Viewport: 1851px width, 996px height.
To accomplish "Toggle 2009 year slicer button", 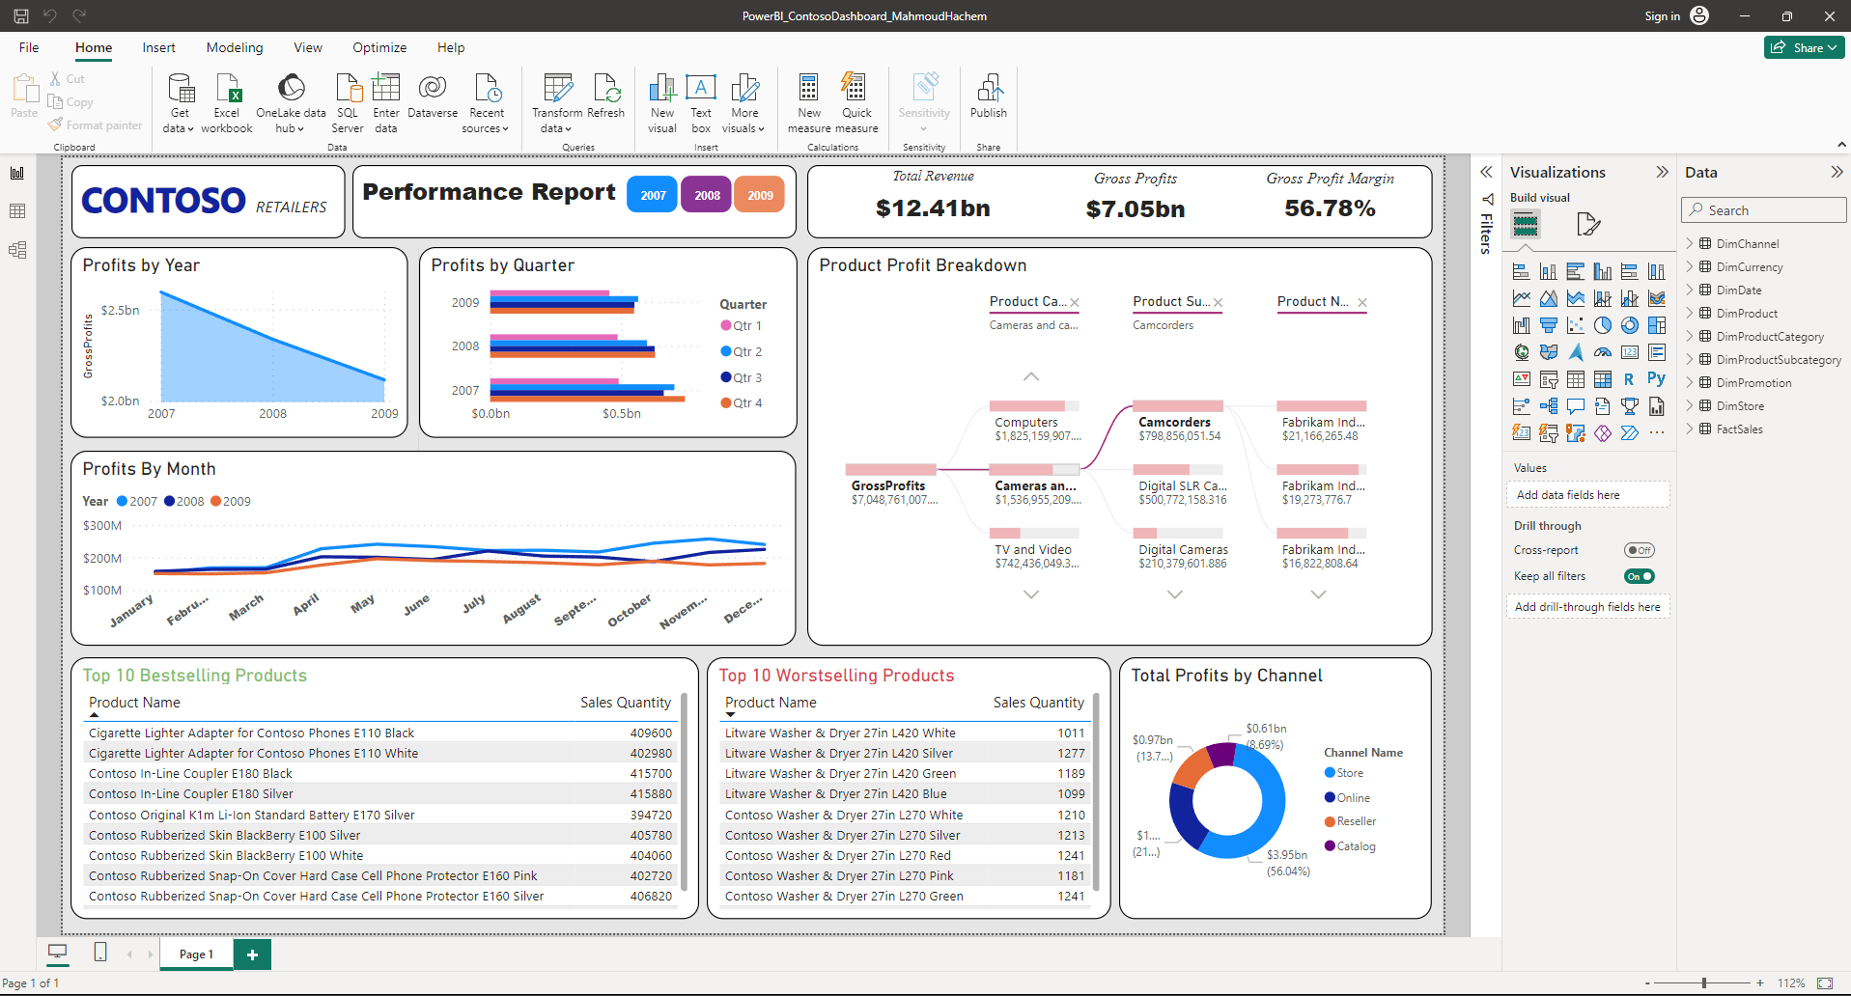I will [760, 195].
